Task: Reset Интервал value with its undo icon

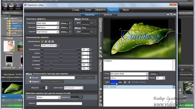Action: (x=91, y=64)
